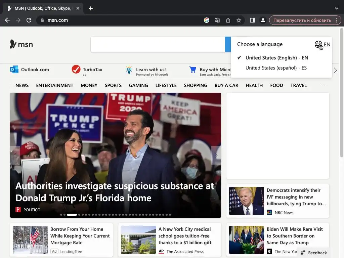This screenshot has width=344, height=258.
Task: Open a new tab with plus icon
Action: [91, 8]
